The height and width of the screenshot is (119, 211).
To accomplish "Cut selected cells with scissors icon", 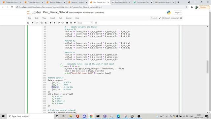I will coord(37,23).
